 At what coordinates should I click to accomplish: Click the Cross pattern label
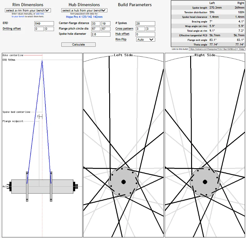[124, 29]
